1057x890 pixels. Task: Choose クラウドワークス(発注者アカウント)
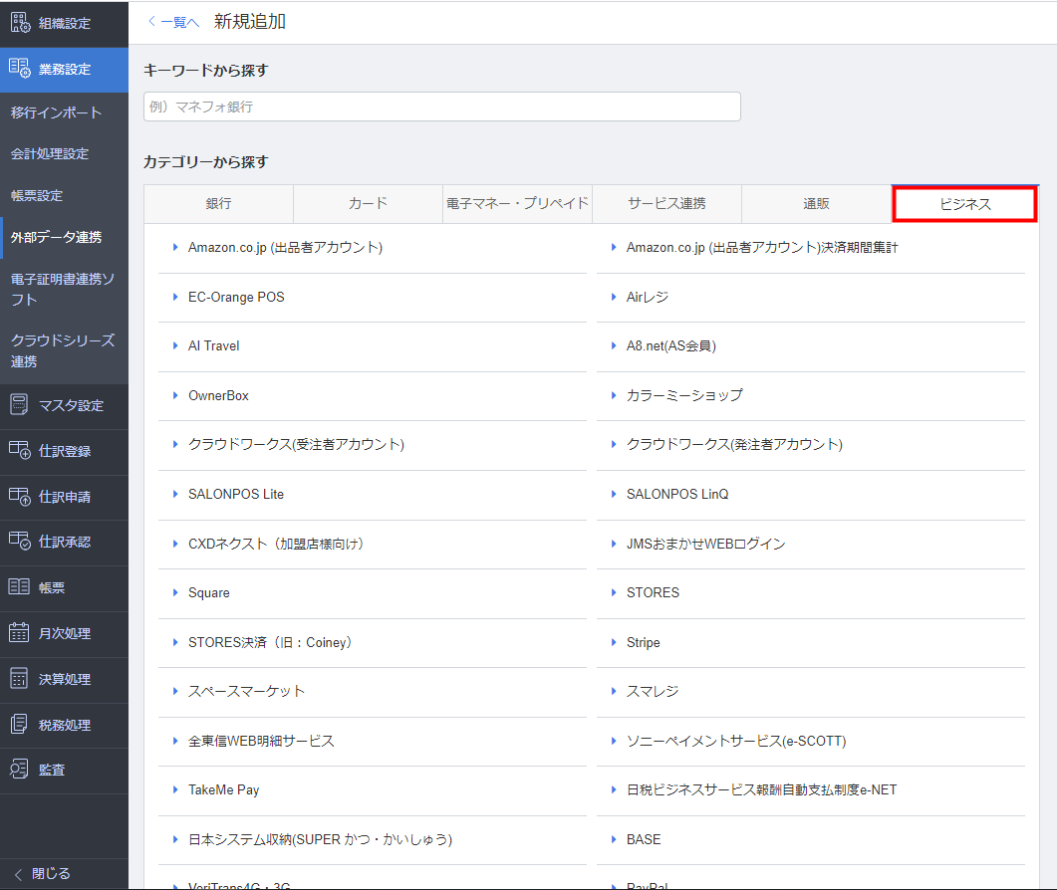(x=734, y=445)
